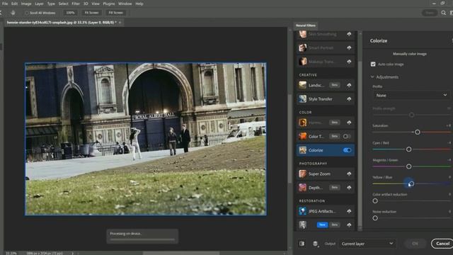Select the JPEG Artifacts filter row label
Viewport: 453px width, 255px height.
322,211
